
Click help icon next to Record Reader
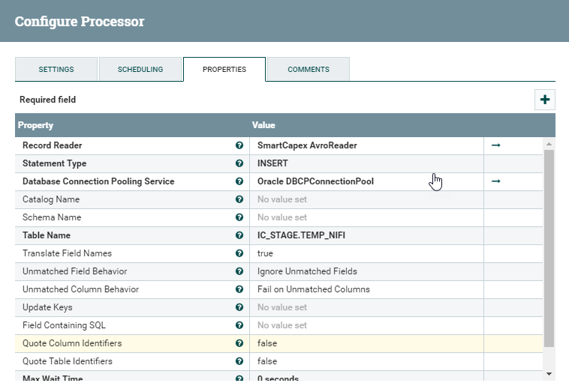coord(239,145)
